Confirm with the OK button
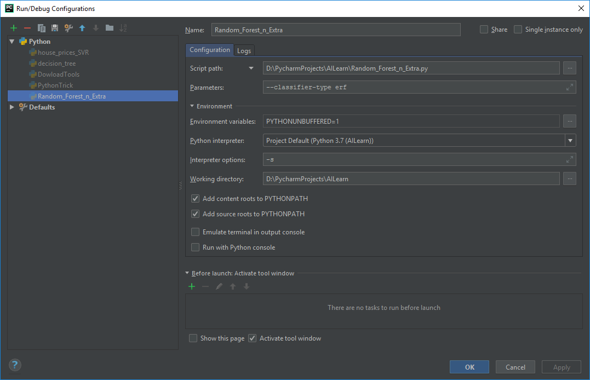This screenshot has height=380, width=590. (x=469, y=367)
